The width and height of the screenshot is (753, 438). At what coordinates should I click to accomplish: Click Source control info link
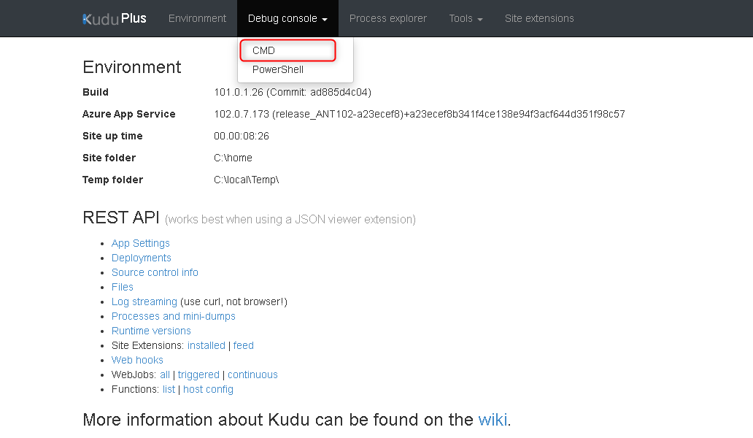(x=155, y=272)
